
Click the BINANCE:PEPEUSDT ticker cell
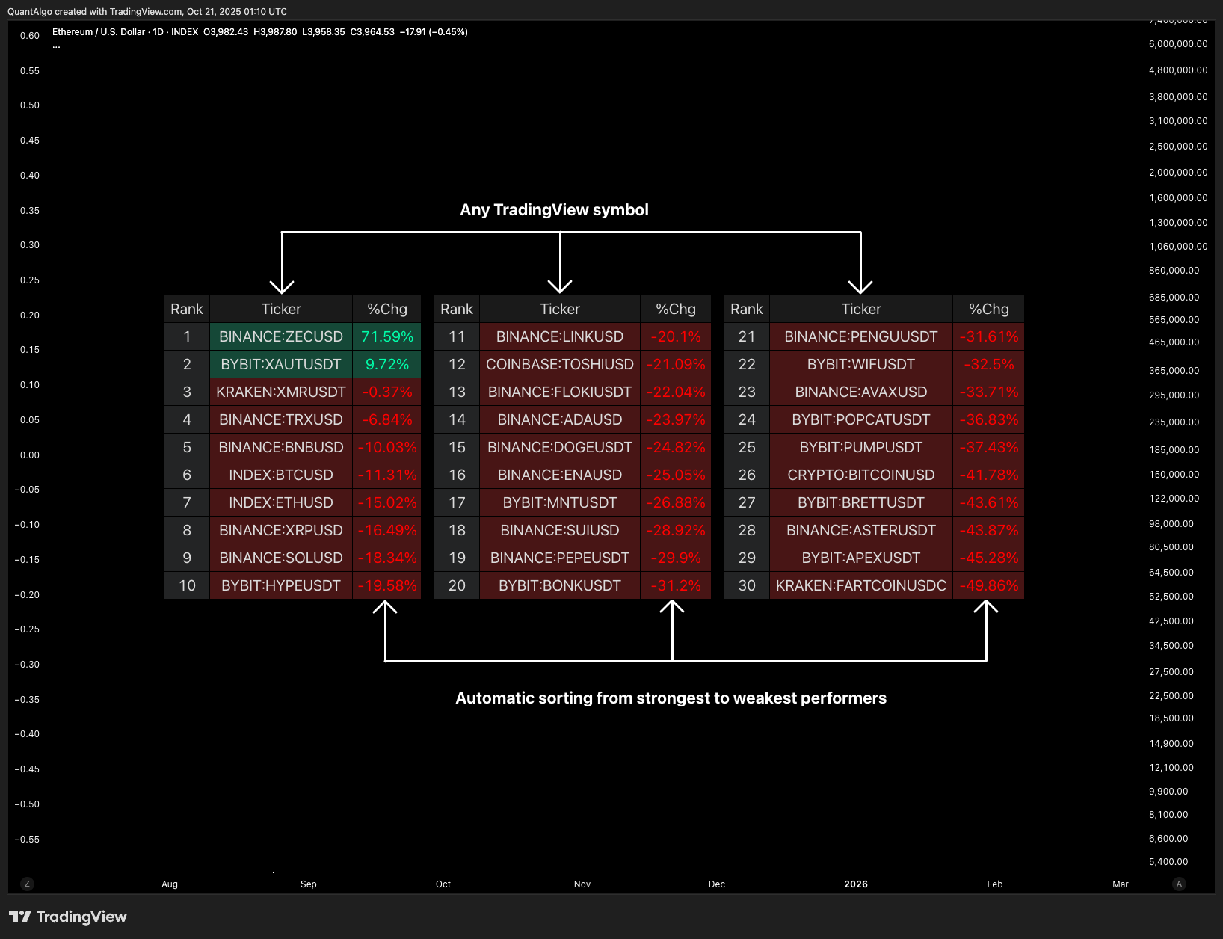[x=560, y=558]
